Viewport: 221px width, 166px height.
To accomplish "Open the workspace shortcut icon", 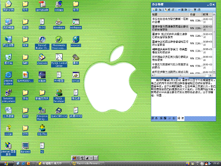I will [x=76, y=24].
